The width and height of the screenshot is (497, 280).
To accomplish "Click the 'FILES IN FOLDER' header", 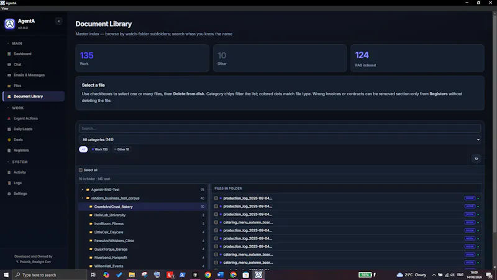I will (228, 189).
